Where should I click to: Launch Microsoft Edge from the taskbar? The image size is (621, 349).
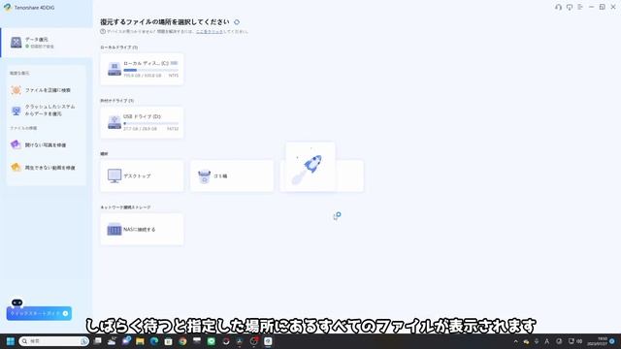154,341
